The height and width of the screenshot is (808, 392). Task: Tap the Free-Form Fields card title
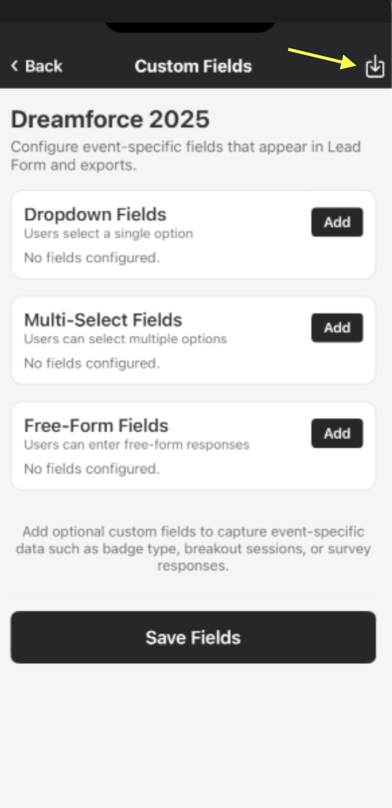pyautogui.click(x=96, y=425)
